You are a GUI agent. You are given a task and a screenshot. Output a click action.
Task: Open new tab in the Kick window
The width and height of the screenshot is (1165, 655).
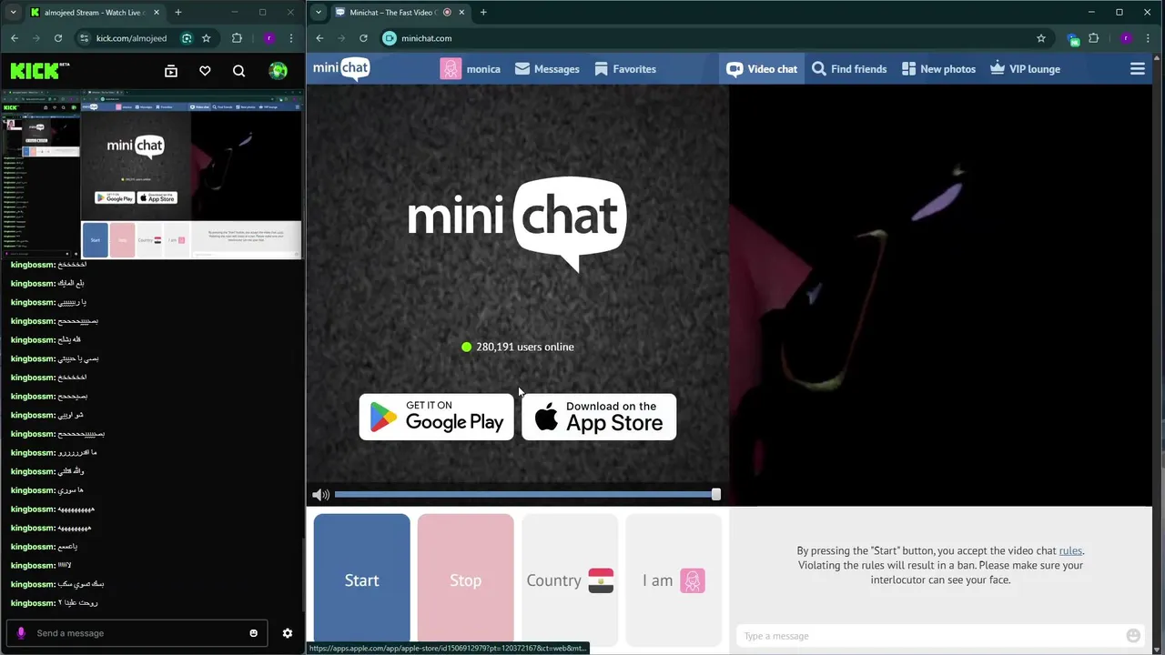tap(177, 12)
